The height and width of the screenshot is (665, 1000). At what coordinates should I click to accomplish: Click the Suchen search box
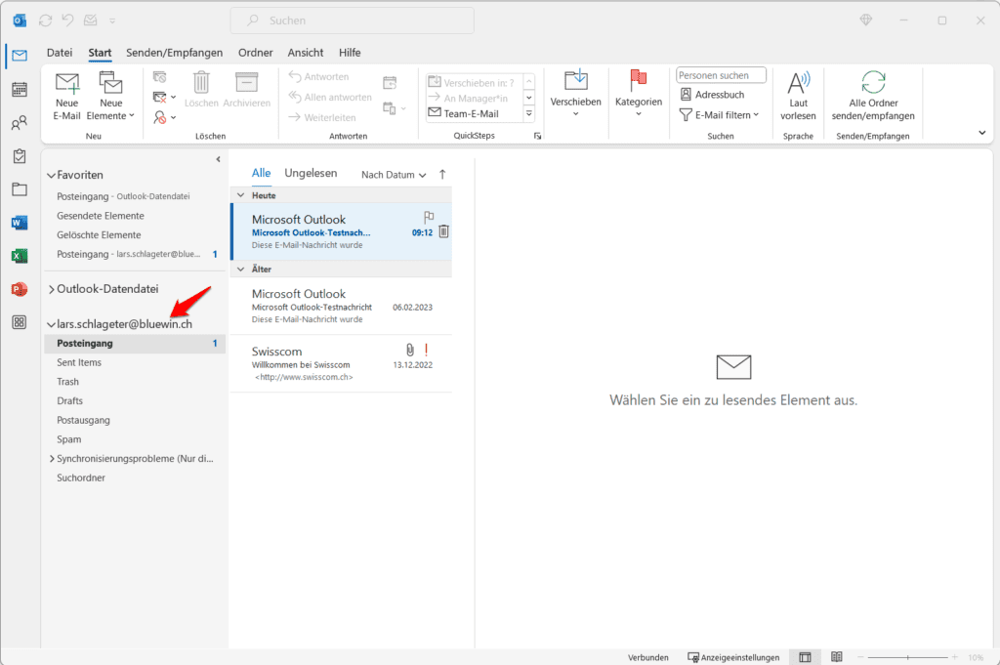(x=352, y=21)
